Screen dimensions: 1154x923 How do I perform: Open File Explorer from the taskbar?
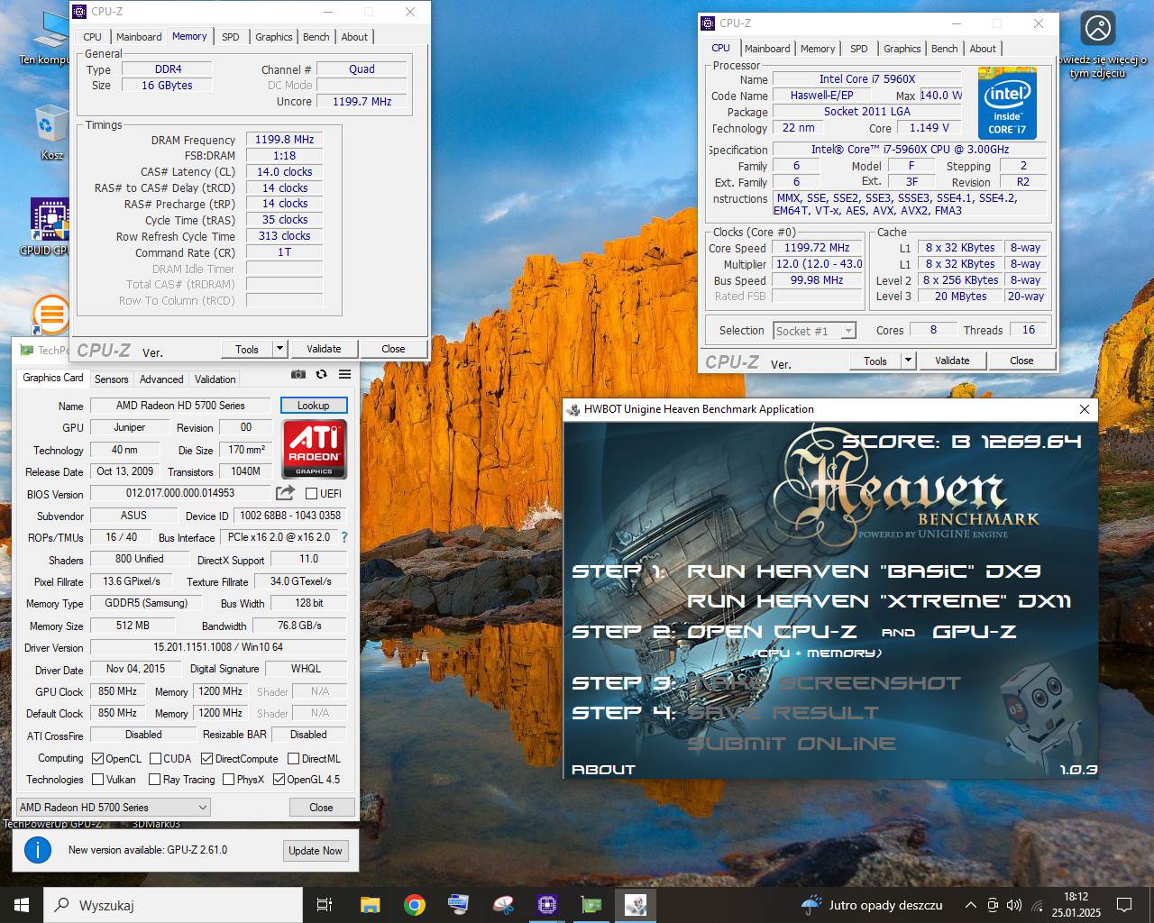pyautogui.click(x=370, y=905)
